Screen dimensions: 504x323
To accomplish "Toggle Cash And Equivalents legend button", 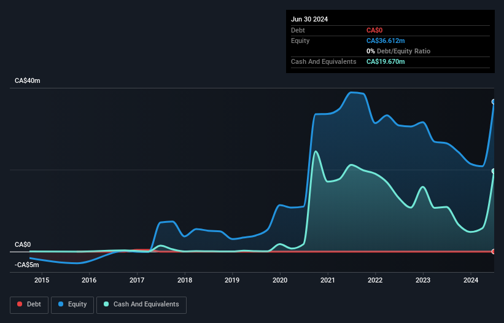I will 141,305.
